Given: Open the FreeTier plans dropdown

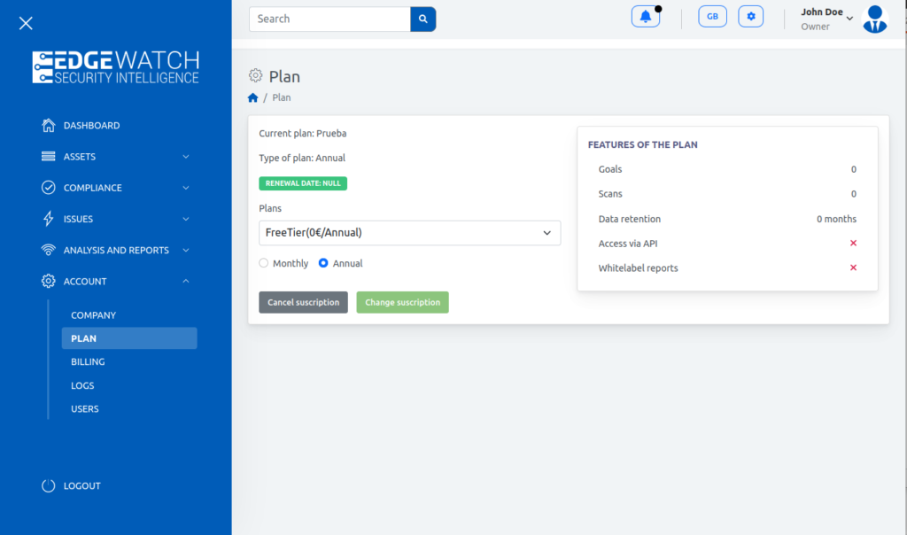Looking at the screenshot, I should pos(408,233).
